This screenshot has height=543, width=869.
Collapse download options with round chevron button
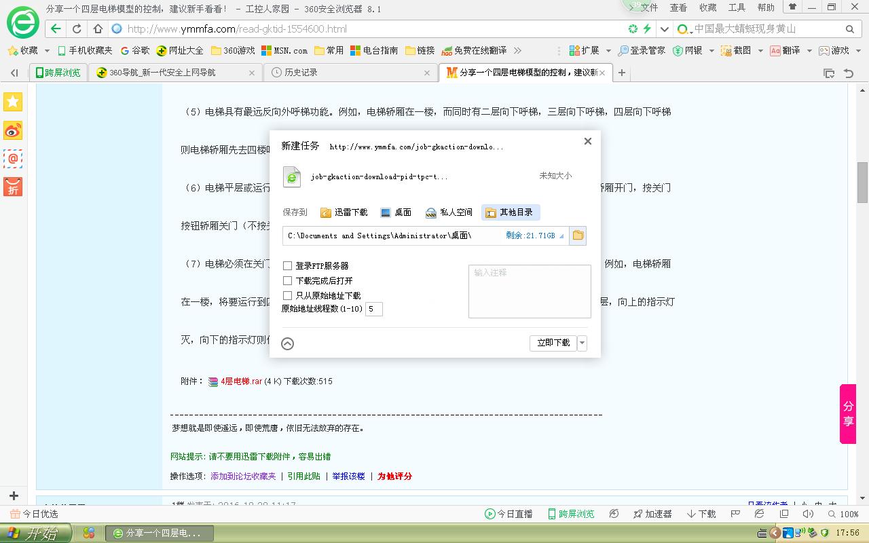pos(288,343)
